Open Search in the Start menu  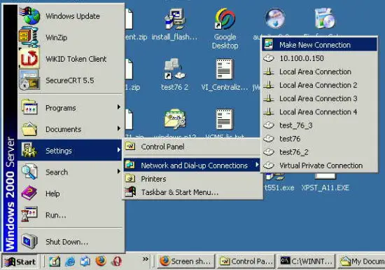coord(71,172)
